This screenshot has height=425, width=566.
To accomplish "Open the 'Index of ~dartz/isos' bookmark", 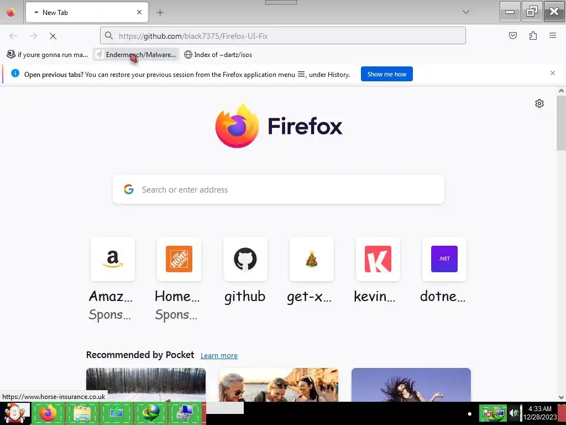I will pos(218,55).
